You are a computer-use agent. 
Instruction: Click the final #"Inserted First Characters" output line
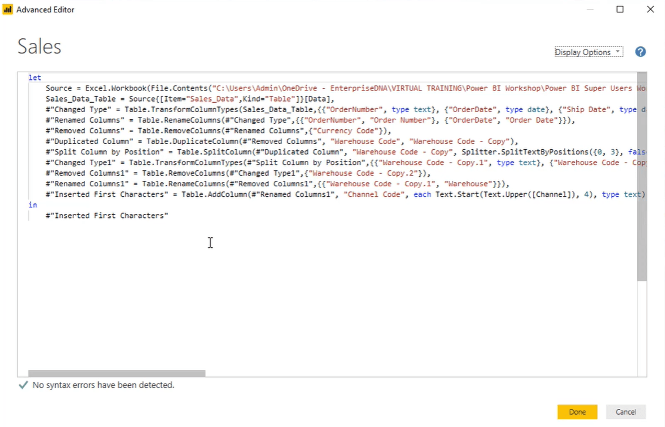pyautogui.click(x=107, y=216)
